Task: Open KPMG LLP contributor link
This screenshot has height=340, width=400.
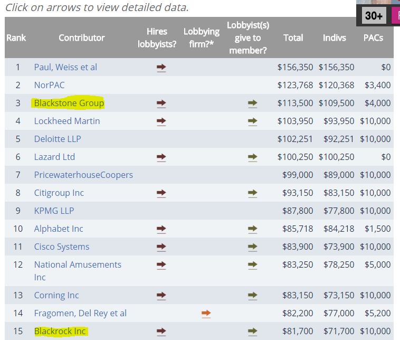Action: [x=54, y=211]
